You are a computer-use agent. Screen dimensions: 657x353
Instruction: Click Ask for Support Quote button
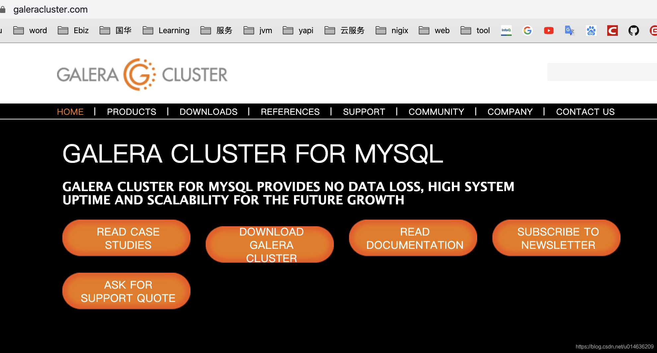click(x=126, y=291)
